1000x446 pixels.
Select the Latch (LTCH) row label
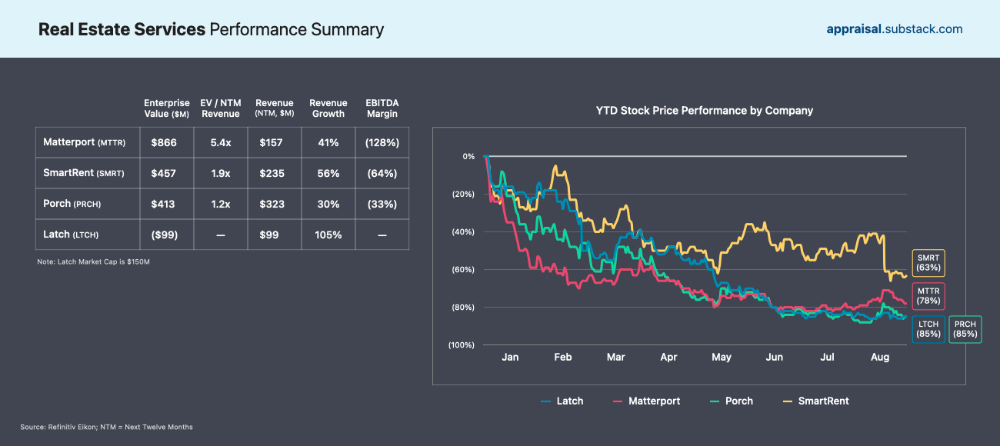[71, 234]
